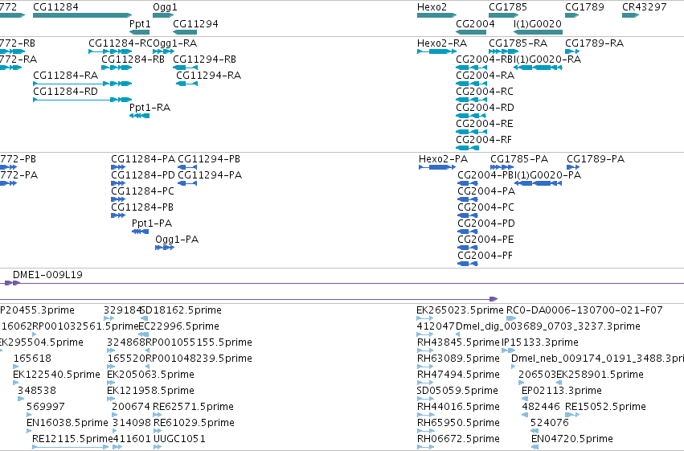Select protein Ogg1-PA
This screenshot has height=451, width=684.
click(177, 240)
